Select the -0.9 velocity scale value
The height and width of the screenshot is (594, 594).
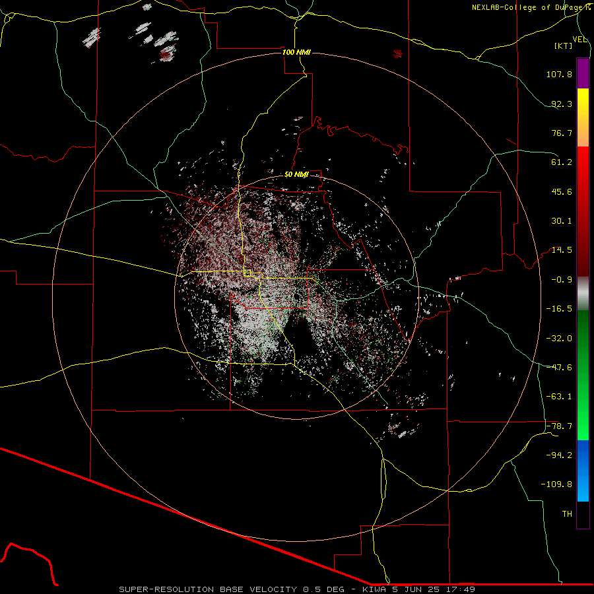coord(562,280)
